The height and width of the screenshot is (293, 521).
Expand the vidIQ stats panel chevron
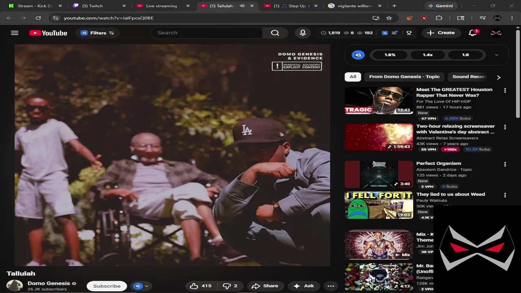496,55
